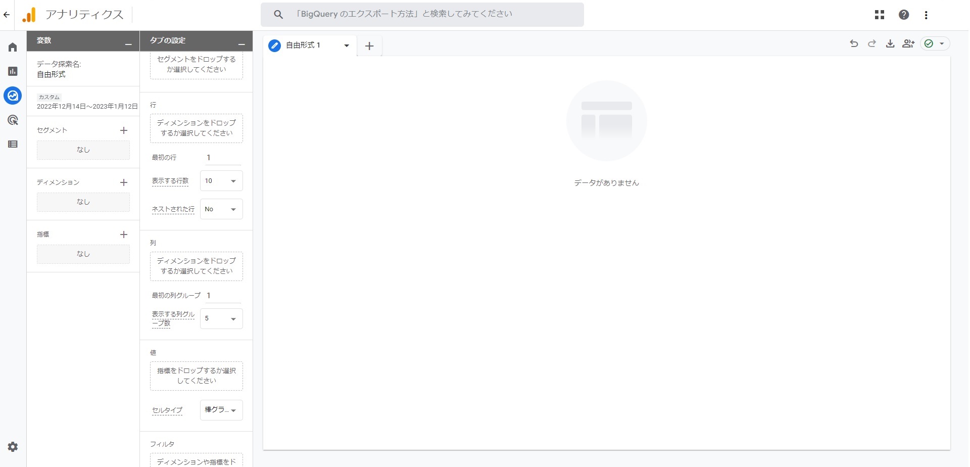Click the 最初の列グループ input field
Image resolution: width=970 pixels, height=467 pixels.
[223, 296]
